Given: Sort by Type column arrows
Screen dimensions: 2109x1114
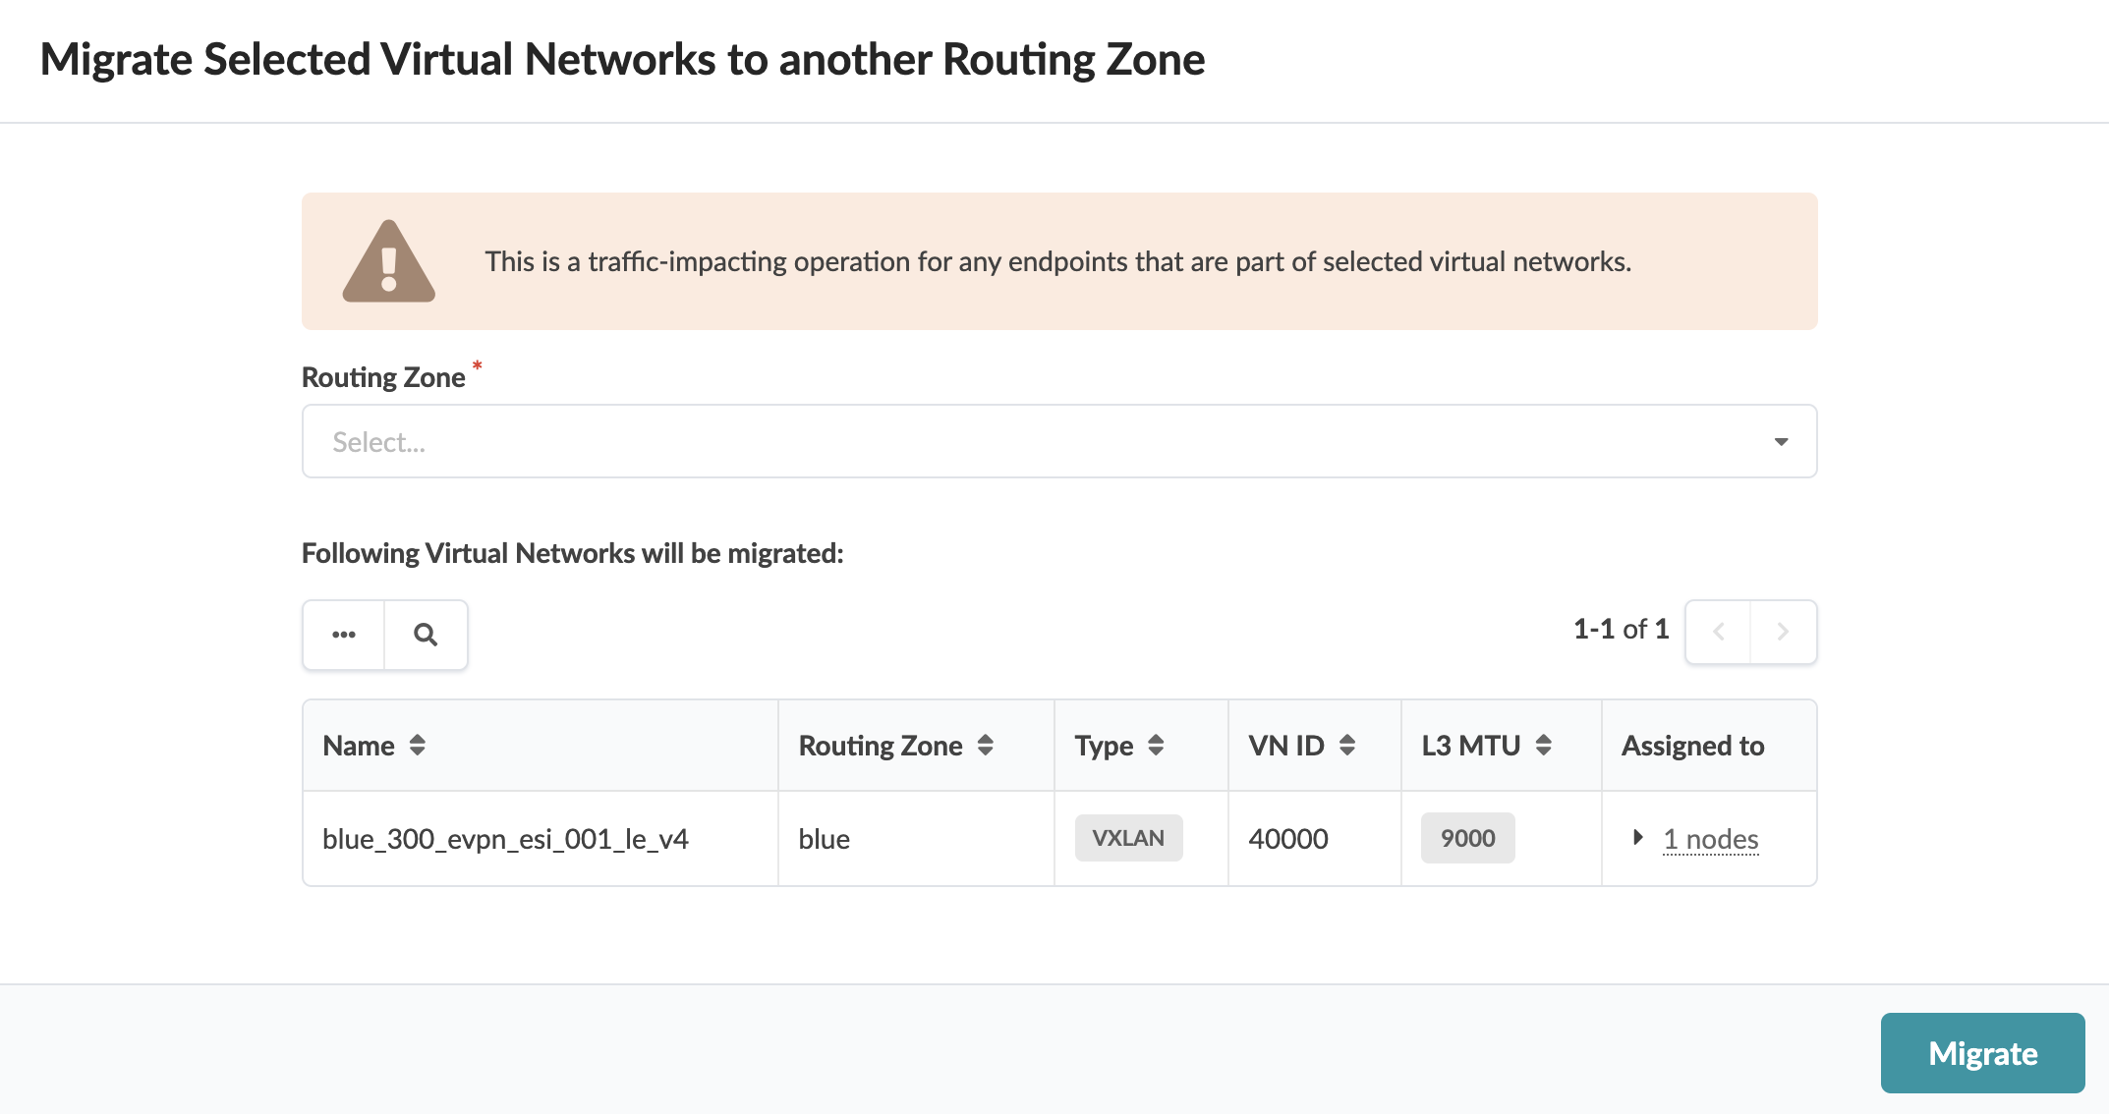Looking at the screenshot, I should click(x=1156, y=746).
